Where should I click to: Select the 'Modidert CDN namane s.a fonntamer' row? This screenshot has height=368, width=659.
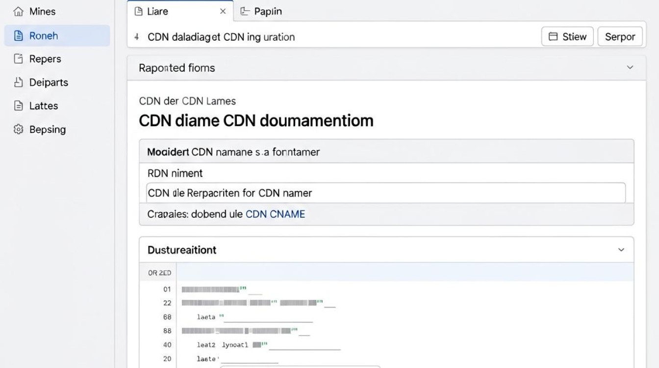tap(386, 152)
